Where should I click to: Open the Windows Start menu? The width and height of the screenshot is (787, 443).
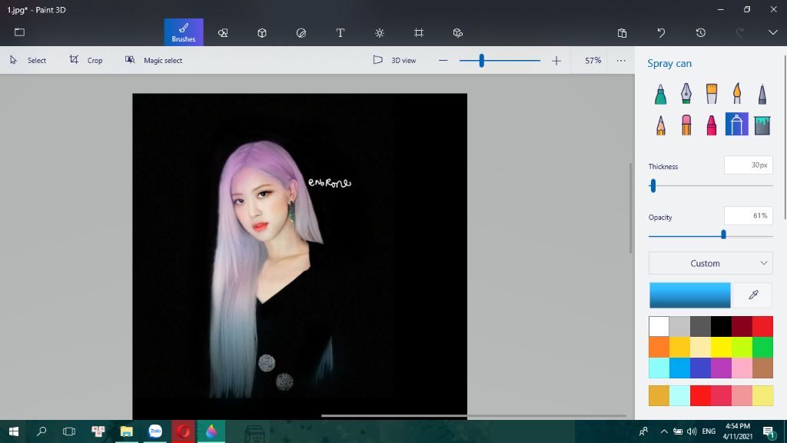(14, 431)
